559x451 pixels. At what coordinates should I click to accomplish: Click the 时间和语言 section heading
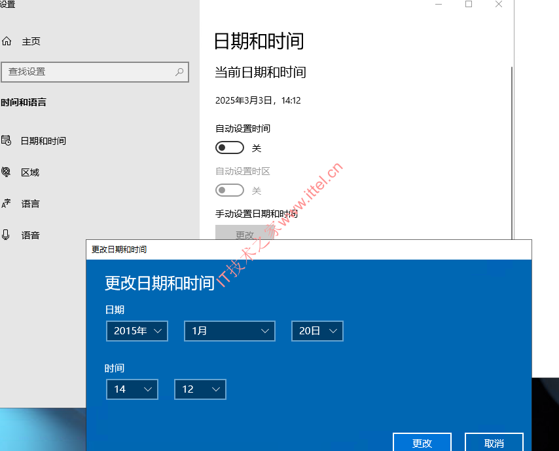click(x=24, y=102)
